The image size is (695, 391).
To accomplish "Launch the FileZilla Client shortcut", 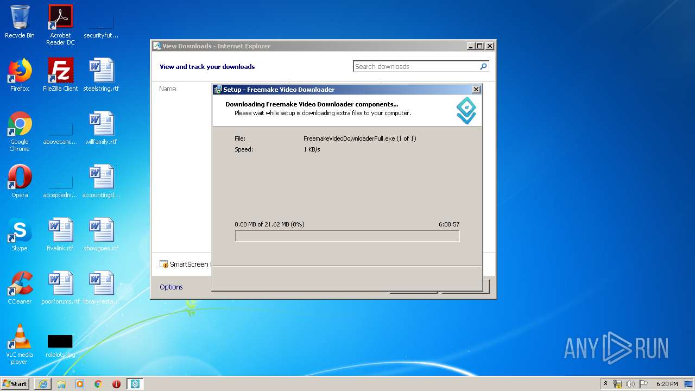I will pos(60,75).
